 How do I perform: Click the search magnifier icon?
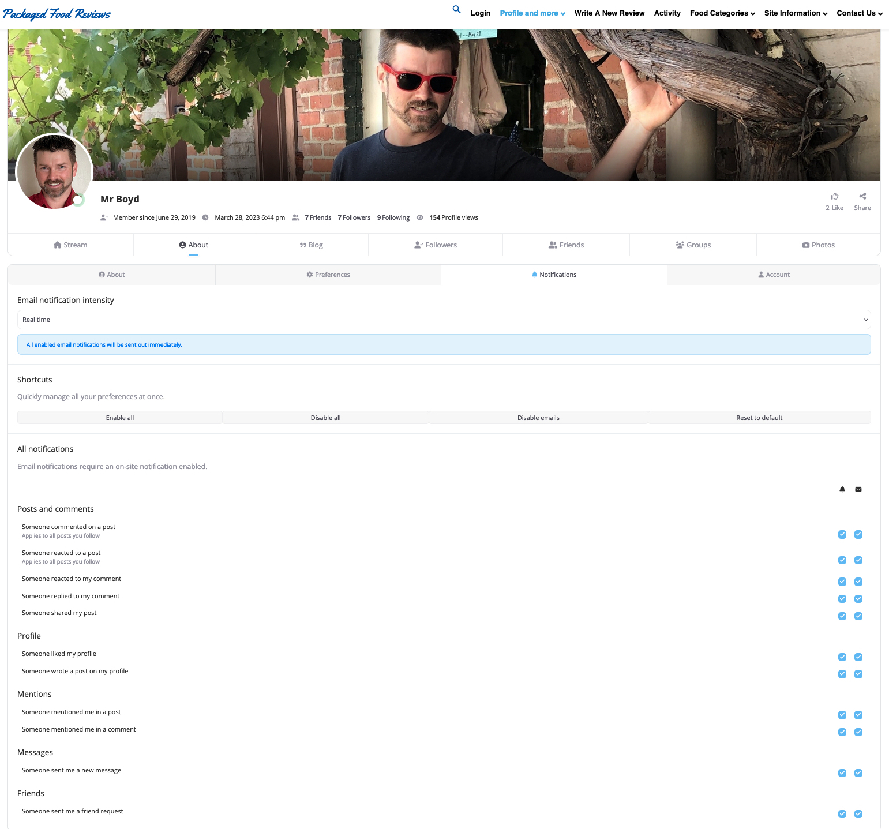point(456,10)
